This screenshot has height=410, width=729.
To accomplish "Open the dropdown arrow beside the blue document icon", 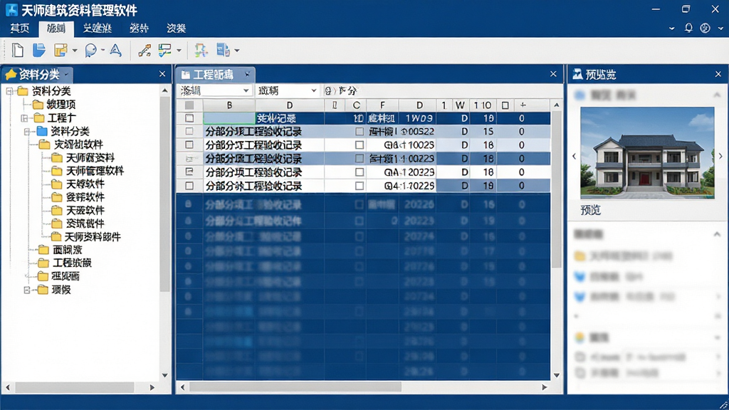I will coord(236,51).
